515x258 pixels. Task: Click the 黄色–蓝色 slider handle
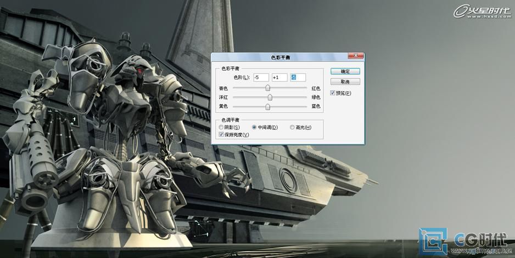268,107
